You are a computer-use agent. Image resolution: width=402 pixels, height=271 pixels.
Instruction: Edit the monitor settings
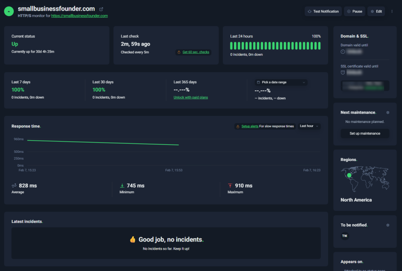(376, 11)
